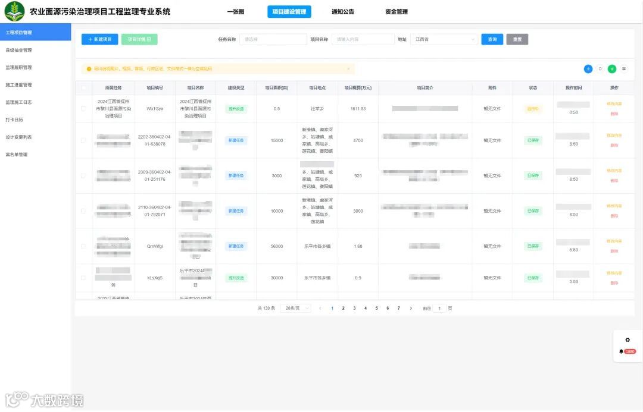
Task: Click the blue 查询 button
Action: 492,39
